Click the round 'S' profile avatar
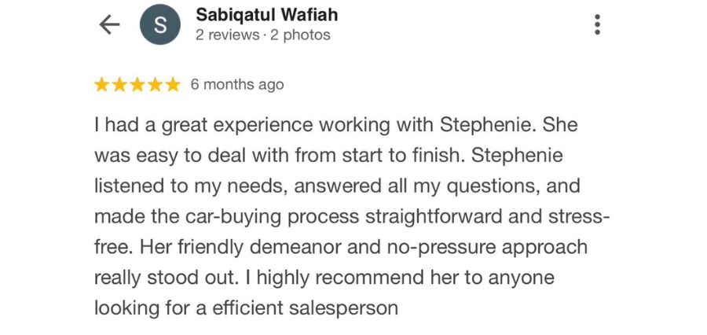The image size is (707, 335). point(159,25)
